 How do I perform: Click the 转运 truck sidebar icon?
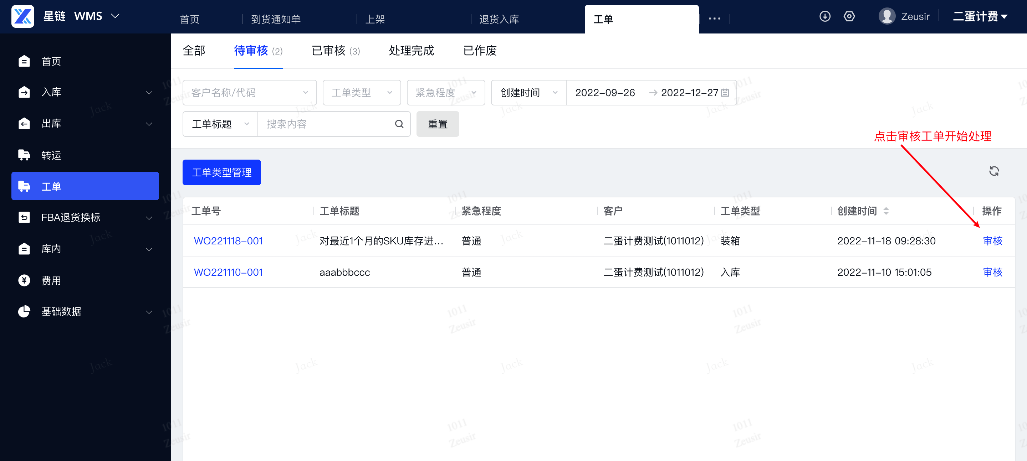[24, 155]
